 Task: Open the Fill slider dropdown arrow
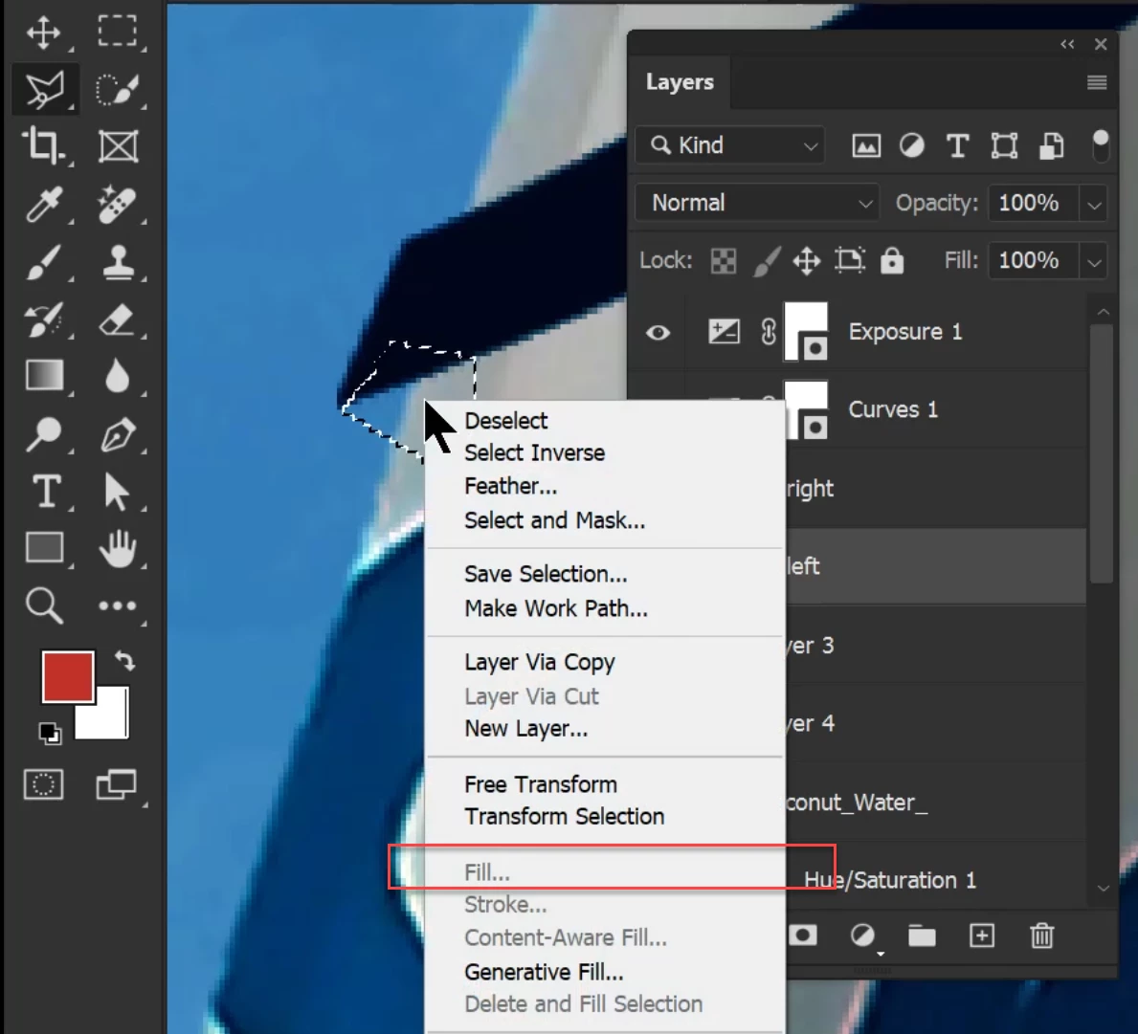(x=1094, y=261)
